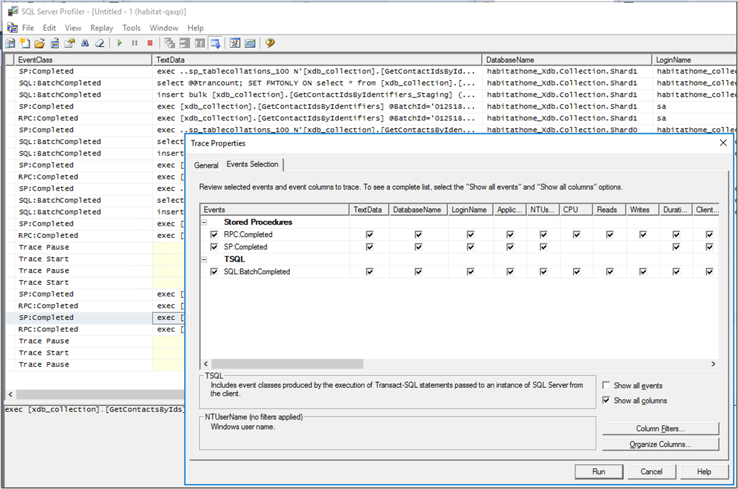Click the Clear Trace Window eraser icon
Image resolution: width=738 pixels, height=489 pixels.
(100, 43)
